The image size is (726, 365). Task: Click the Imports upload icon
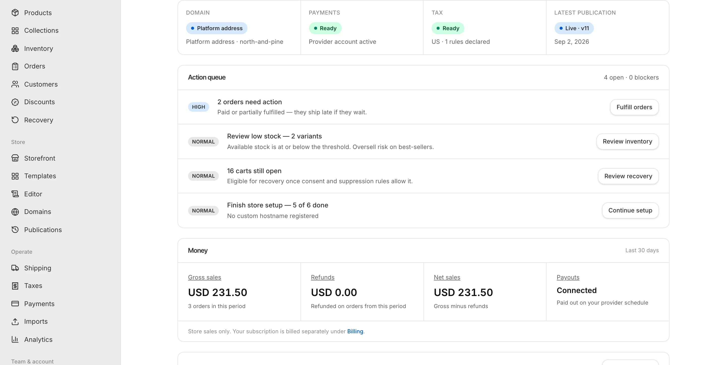pyautogui.click(x=15, y=321)
